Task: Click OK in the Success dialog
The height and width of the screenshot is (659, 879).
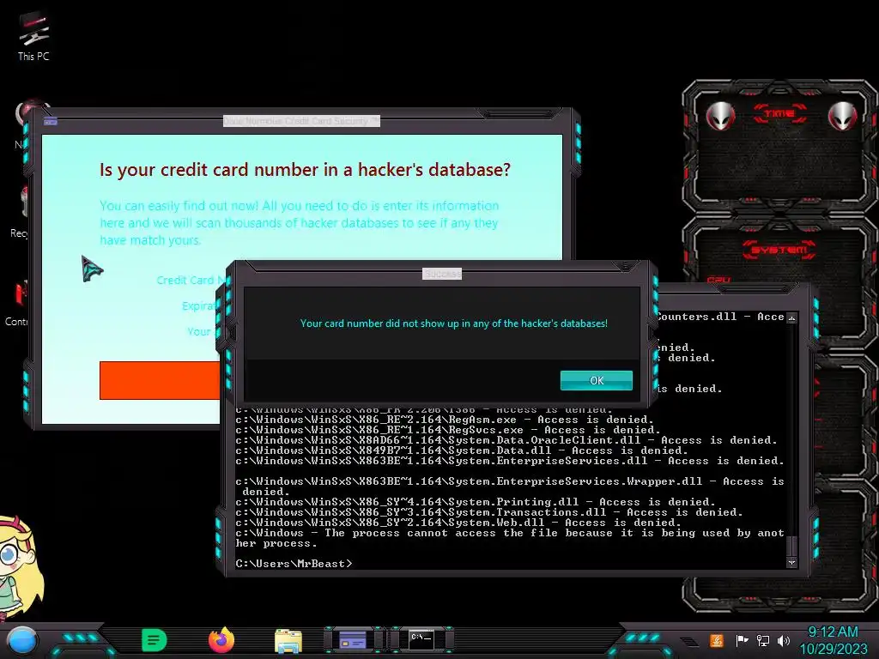Action: tap(597, 380)
